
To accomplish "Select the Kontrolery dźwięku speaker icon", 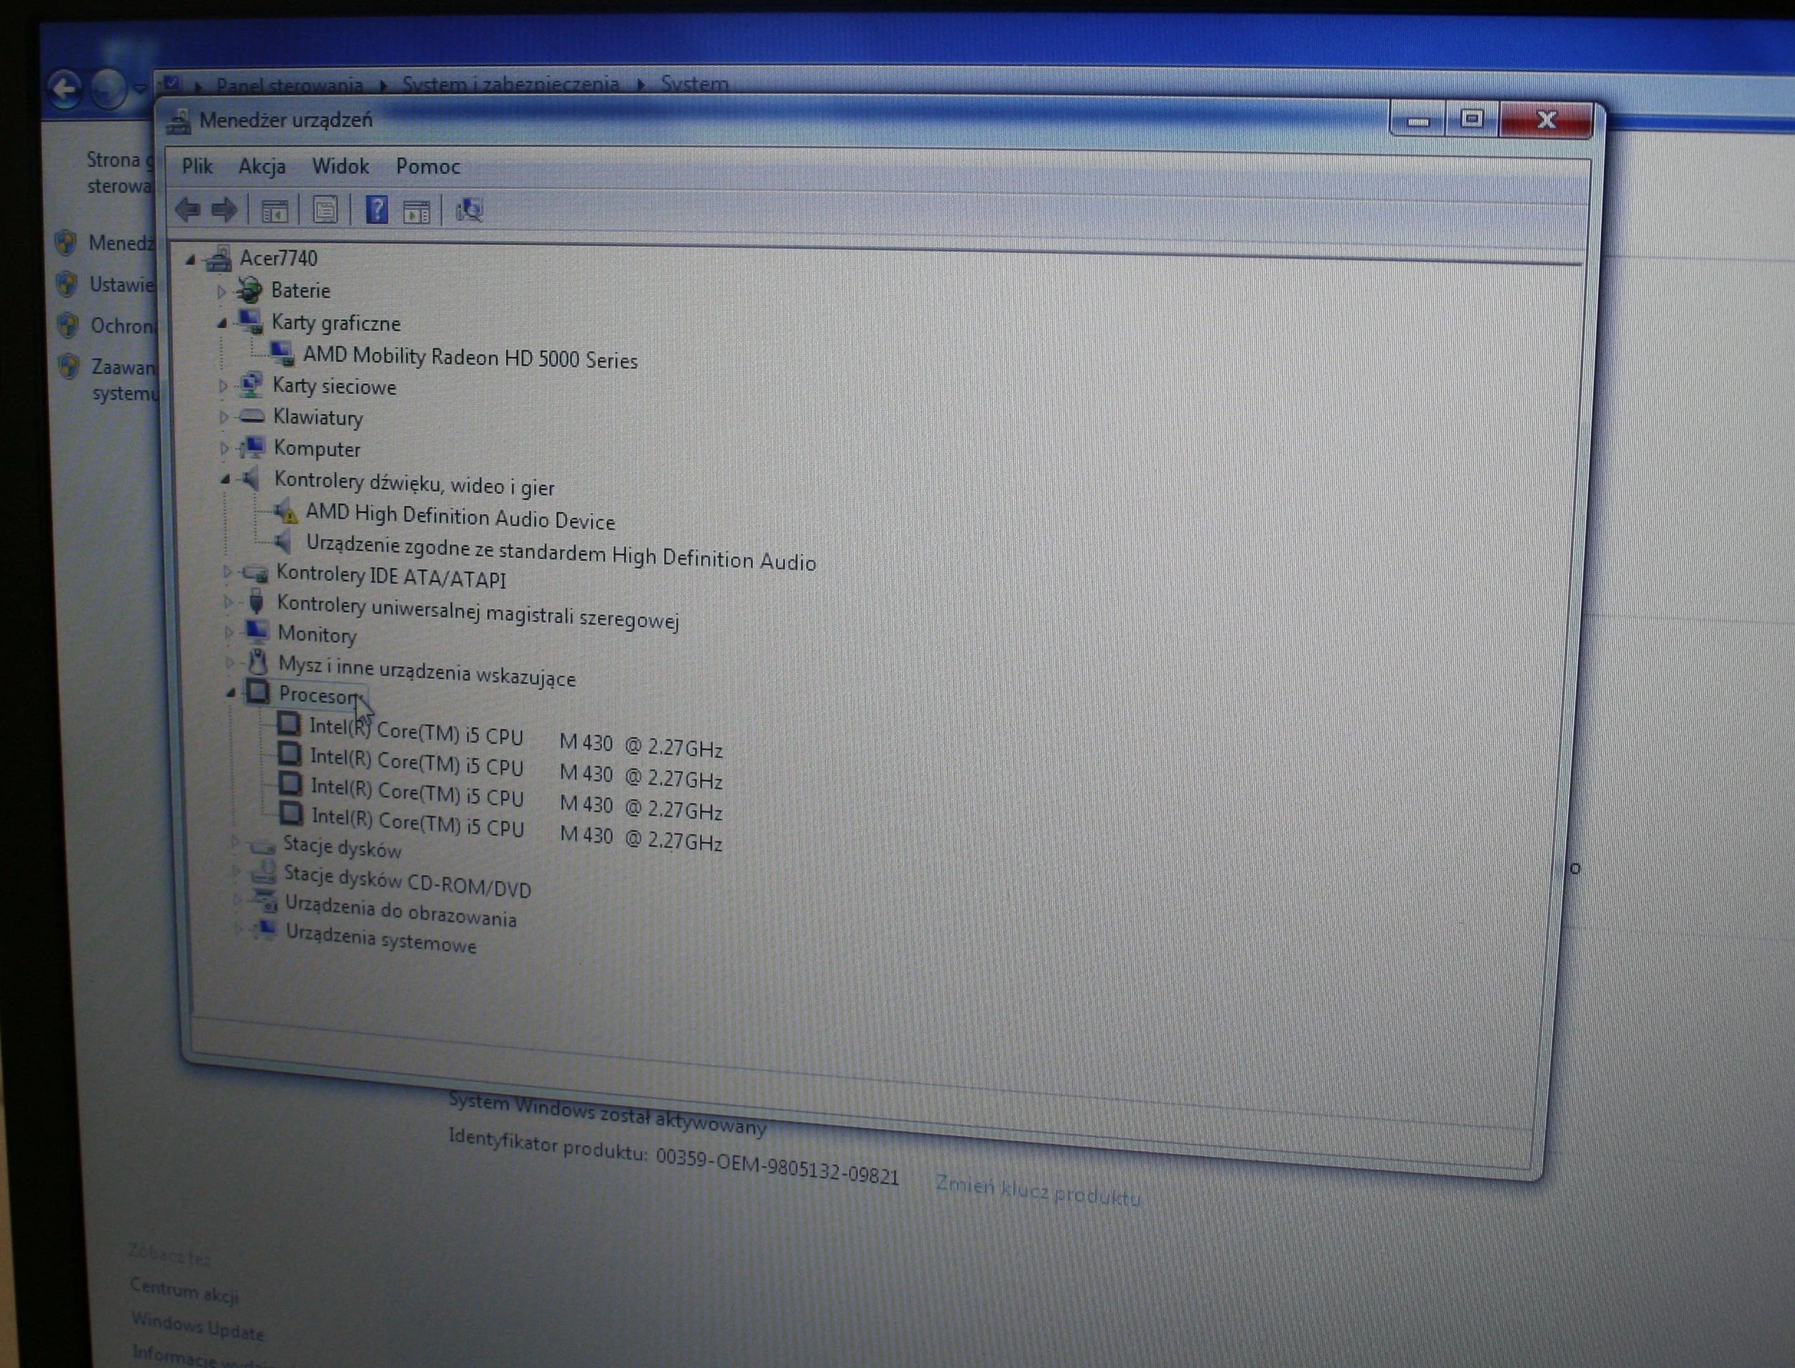I will coord(251,478).
